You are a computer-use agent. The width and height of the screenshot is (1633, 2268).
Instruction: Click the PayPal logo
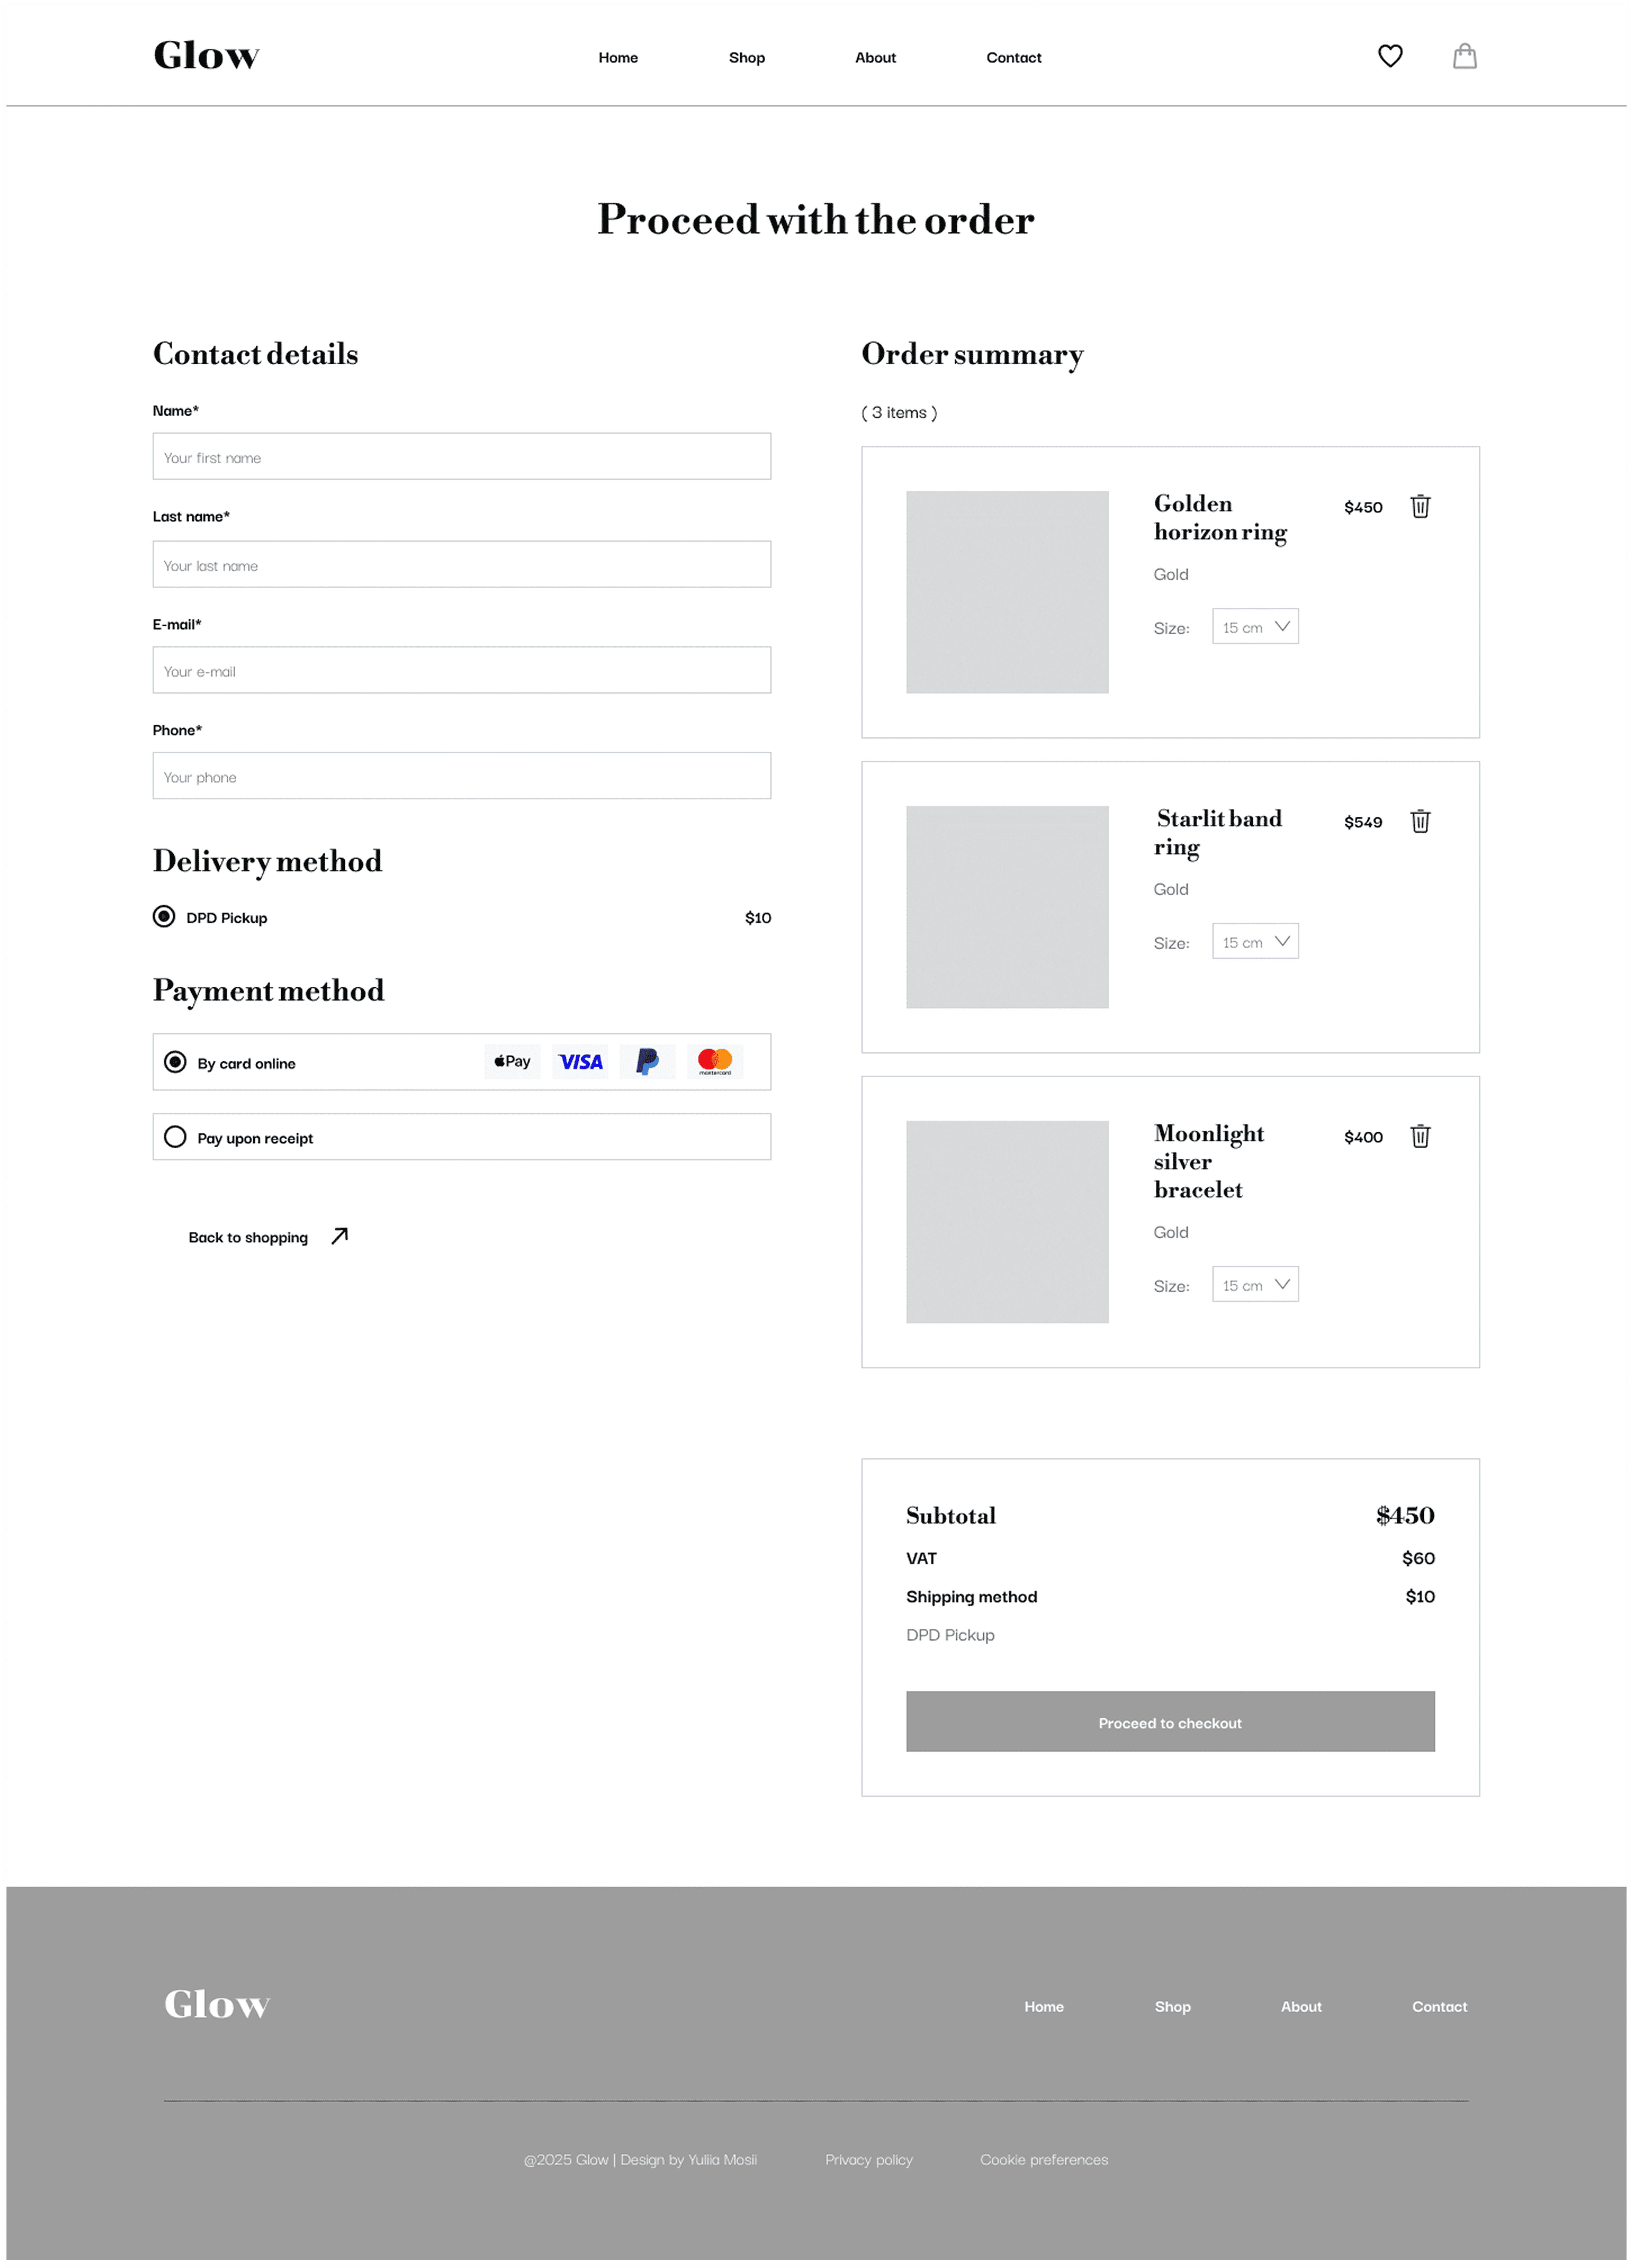tap(647, 1062)
